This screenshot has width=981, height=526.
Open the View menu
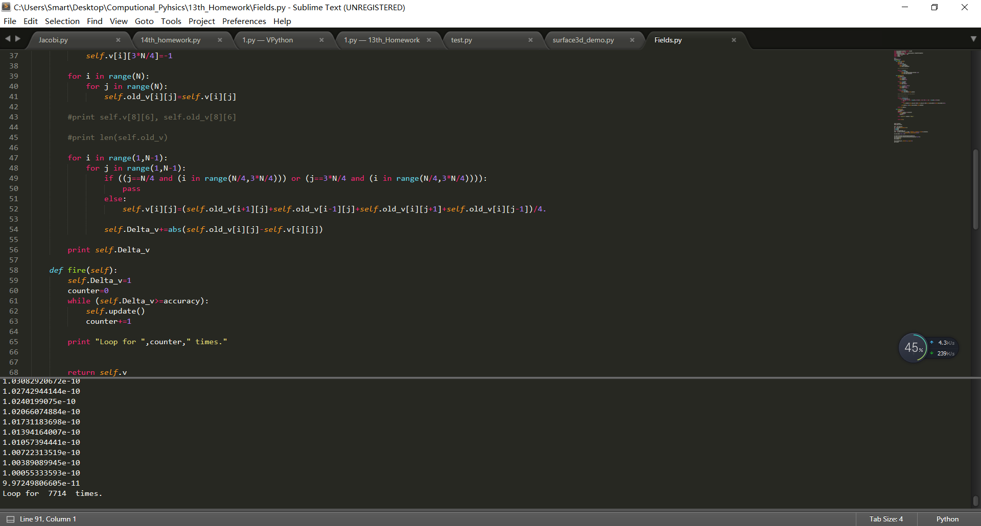119,21
